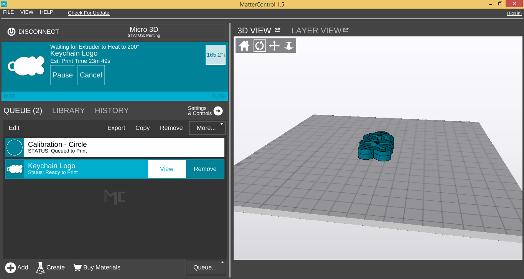Click the STATUS: Queued to Print text
This screenshot has height=279, width=524.
click(58, 151)
